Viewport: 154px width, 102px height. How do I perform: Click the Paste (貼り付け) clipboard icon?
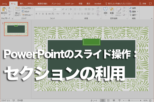pos(4,9)
